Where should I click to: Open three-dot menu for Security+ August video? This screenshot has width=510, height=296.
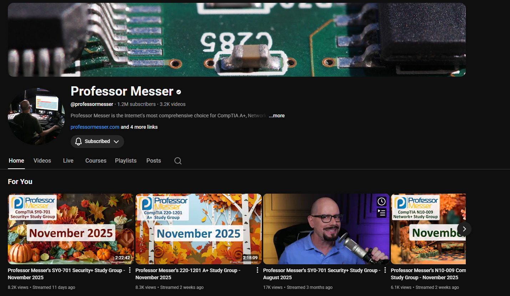tap(385, 270)
